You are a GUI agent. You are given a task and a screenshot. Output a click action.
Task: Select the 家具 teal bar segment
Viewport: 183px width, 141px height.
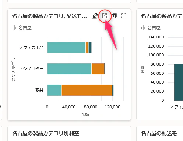54,90
